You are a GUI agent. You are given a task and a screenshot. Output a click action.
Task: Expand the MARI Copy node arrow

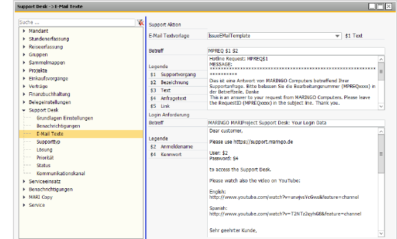pos(24,197)
